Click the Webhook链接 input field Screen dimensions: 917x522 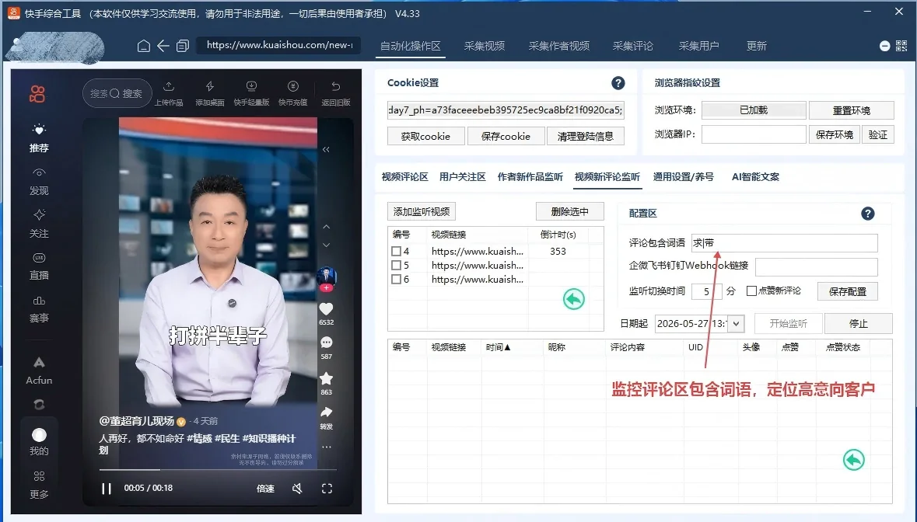817,266
